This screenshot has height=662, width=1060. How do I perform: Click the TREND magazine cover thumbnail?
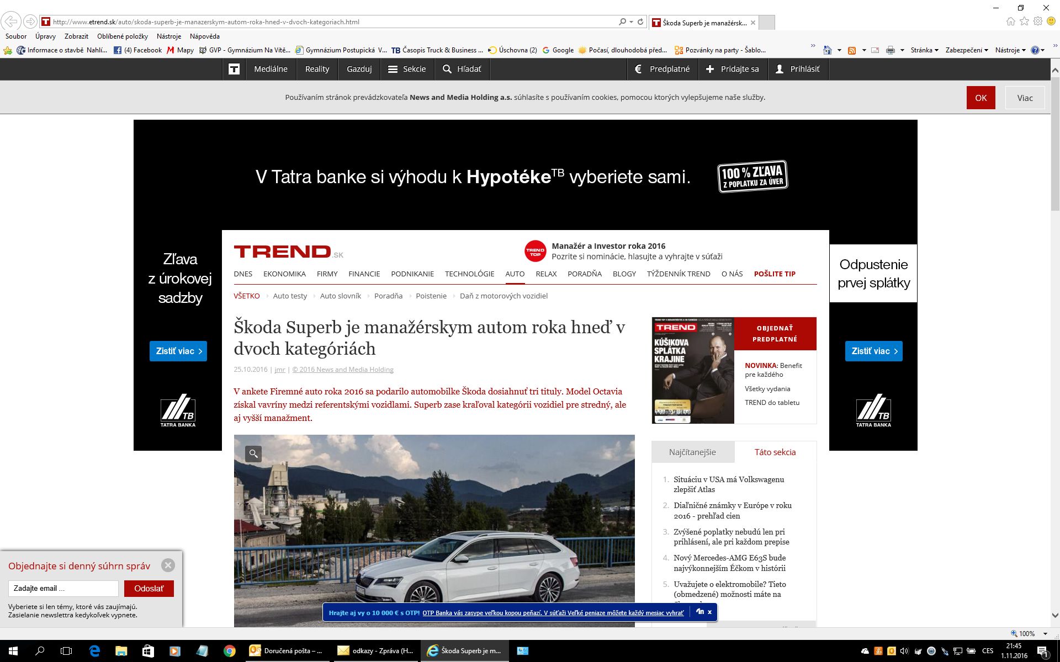[693, 371]
